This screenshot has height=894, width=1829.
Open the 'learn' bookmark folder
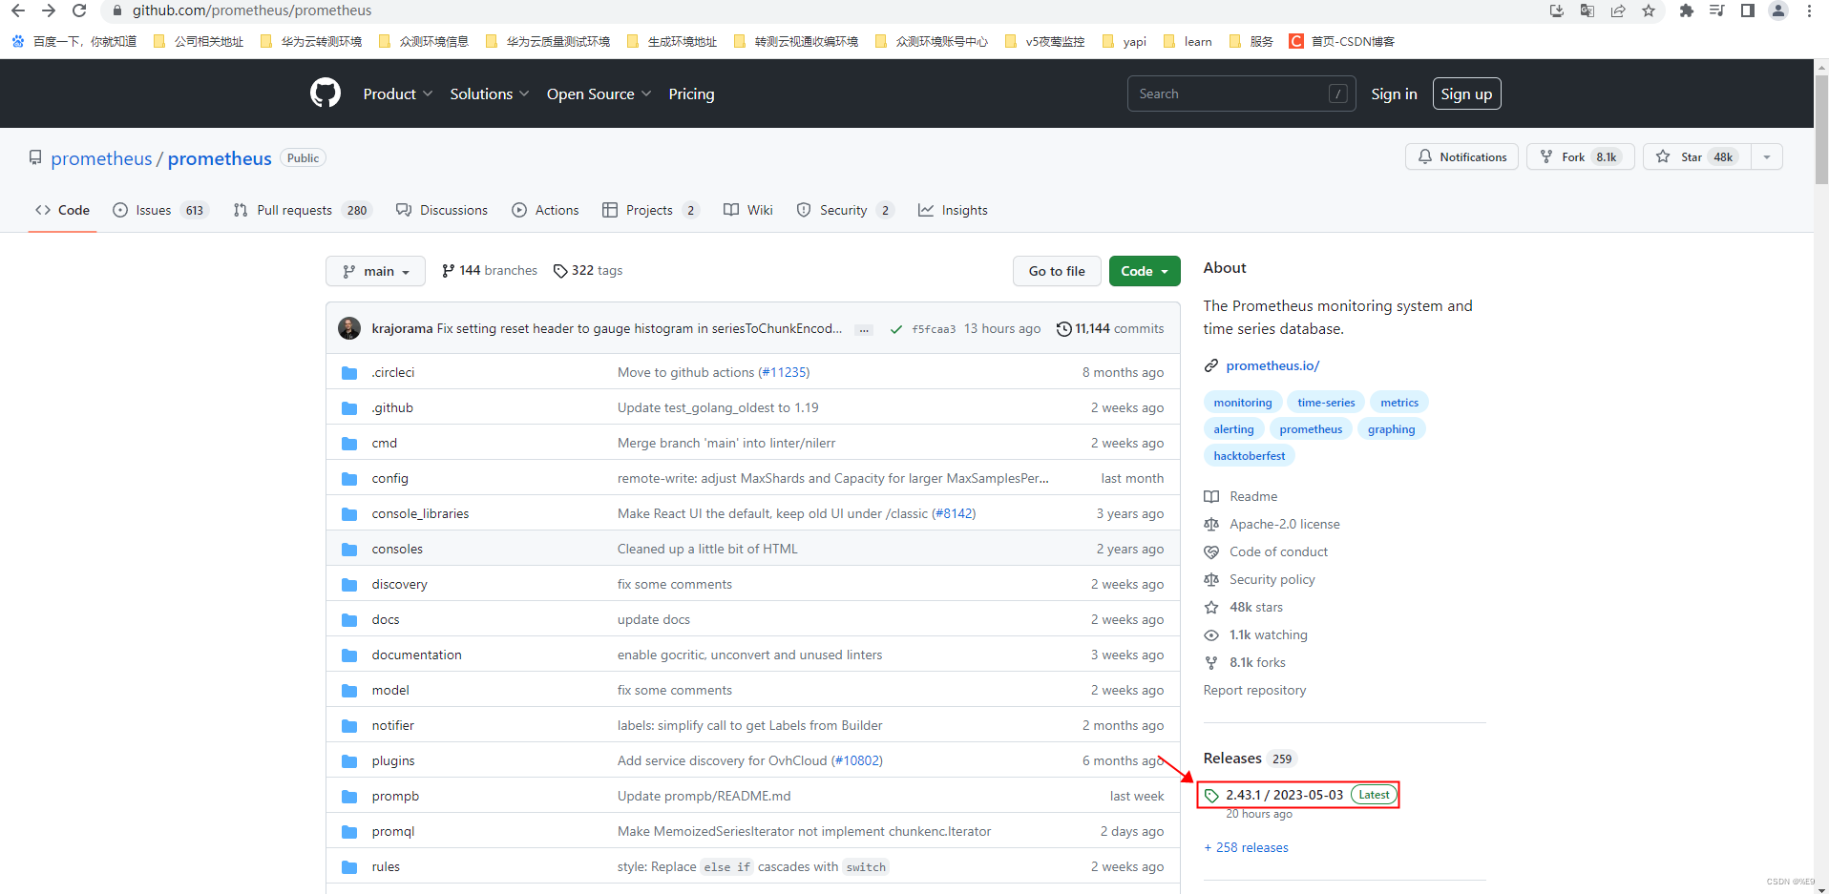pos(1188,41)
